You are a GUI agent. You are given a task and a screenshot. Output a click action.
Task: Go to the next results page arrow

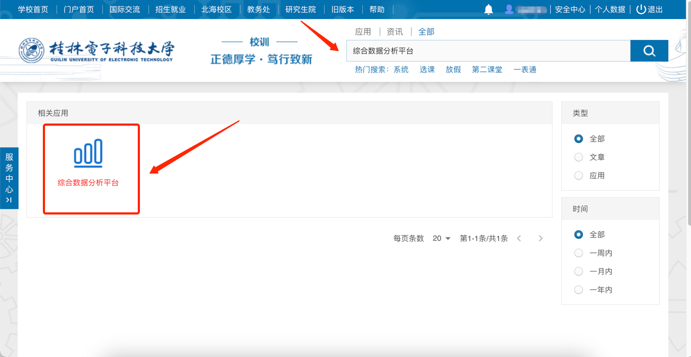coord(540,238)
